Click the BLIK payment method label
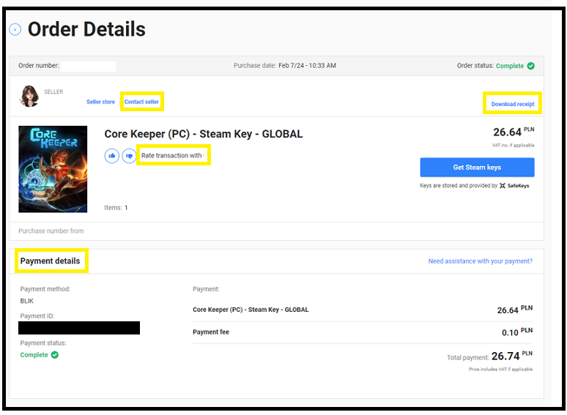This screenshot has width=567, height=415. point(29,301)
